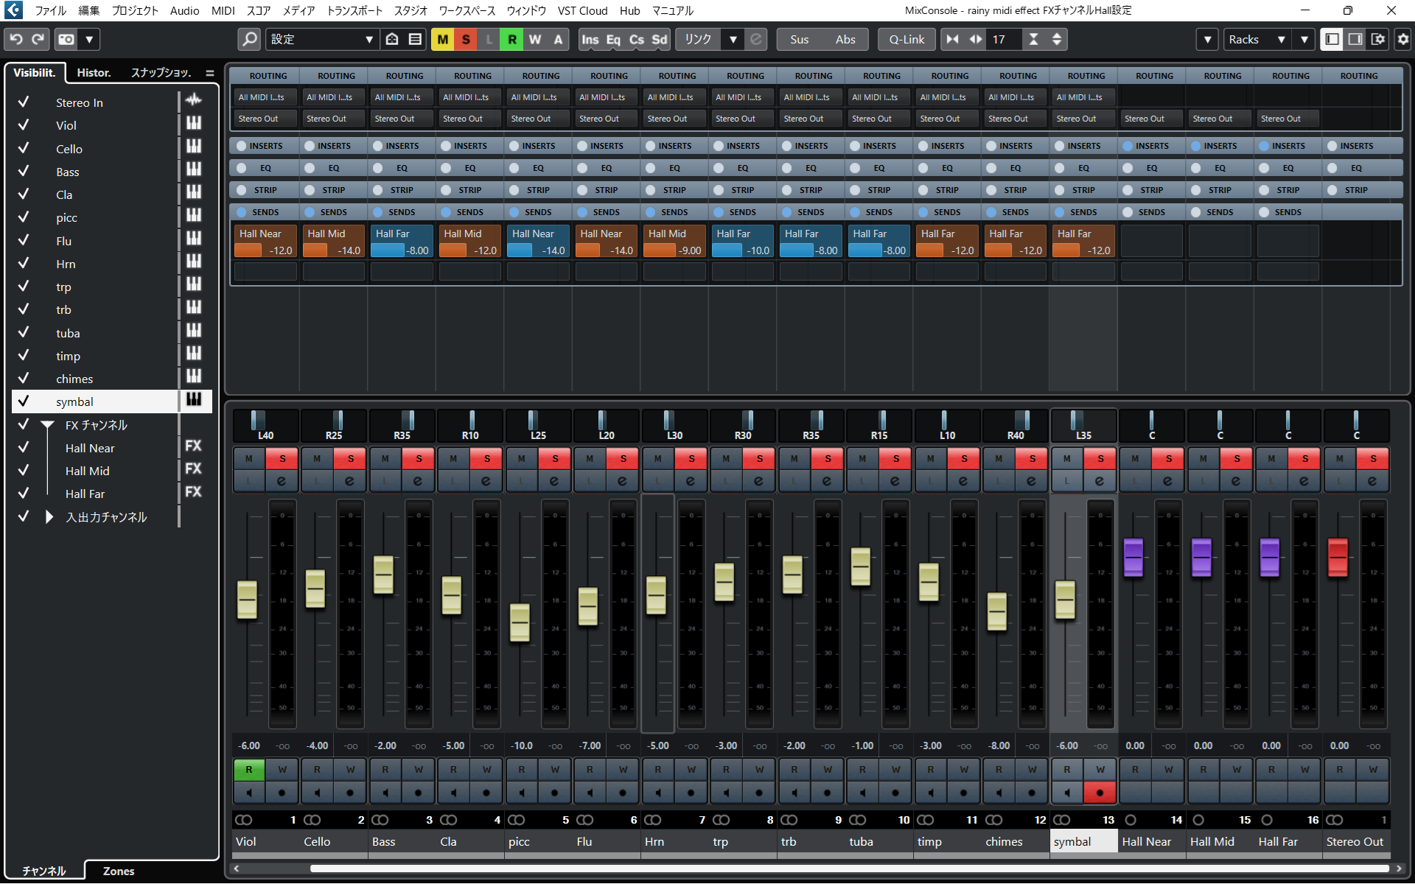The width and height of the screenshot is (1415, 884).
Task: Click the left-arrow channel width icon
Action: 953,39
